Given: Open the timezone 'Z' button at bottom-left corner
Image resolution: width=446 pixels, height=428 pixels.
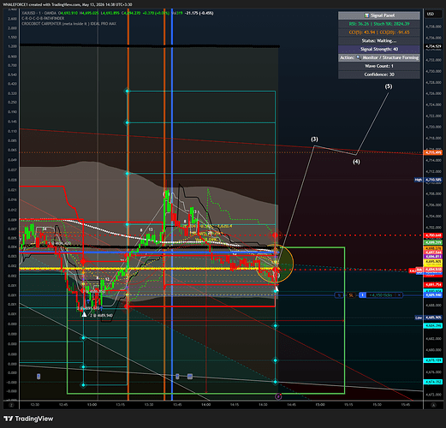Looking at the screenshot, I should click(x=11, y=405).
